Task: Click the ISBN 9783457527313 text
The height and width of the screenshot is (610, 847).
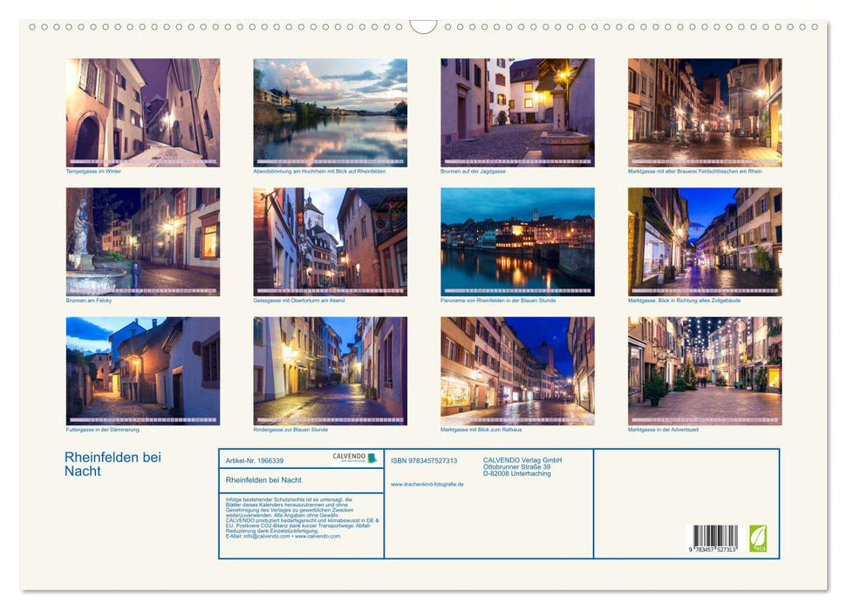Action: click(424, 460)
